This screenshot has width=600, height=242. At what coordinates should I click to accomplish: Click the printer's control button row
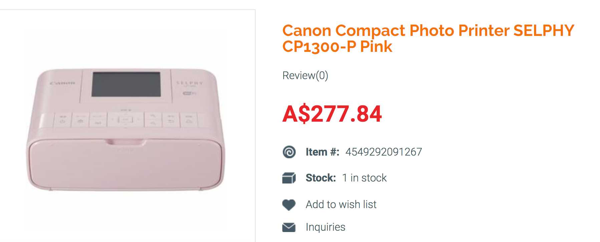(x=121, y=120)
